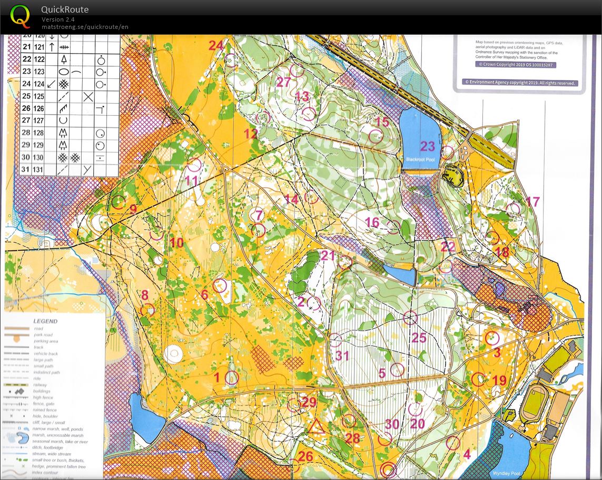This screenshot has height=480, width=602.
Task: Click code 128 in control descriptions table
Action: 39,132
